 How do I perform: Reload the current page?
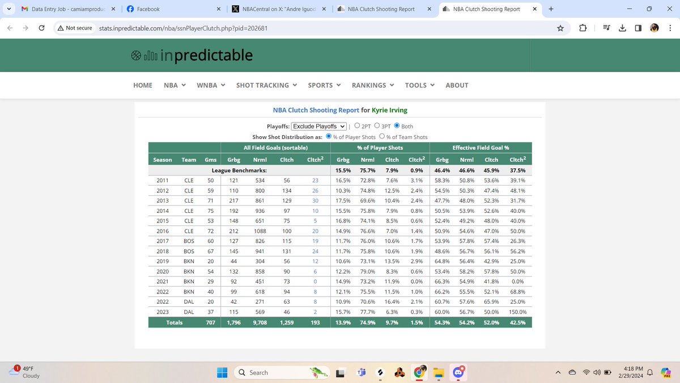[x=42, y=28]
